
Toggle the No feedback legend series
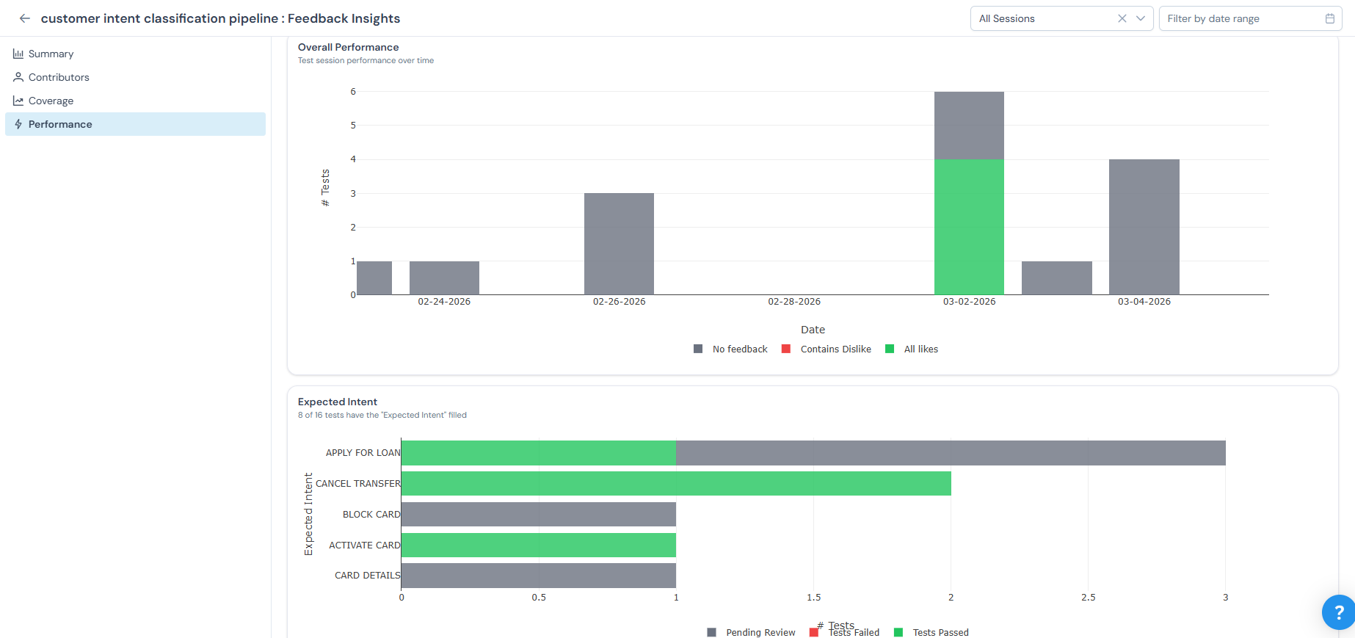click(739, 349)
